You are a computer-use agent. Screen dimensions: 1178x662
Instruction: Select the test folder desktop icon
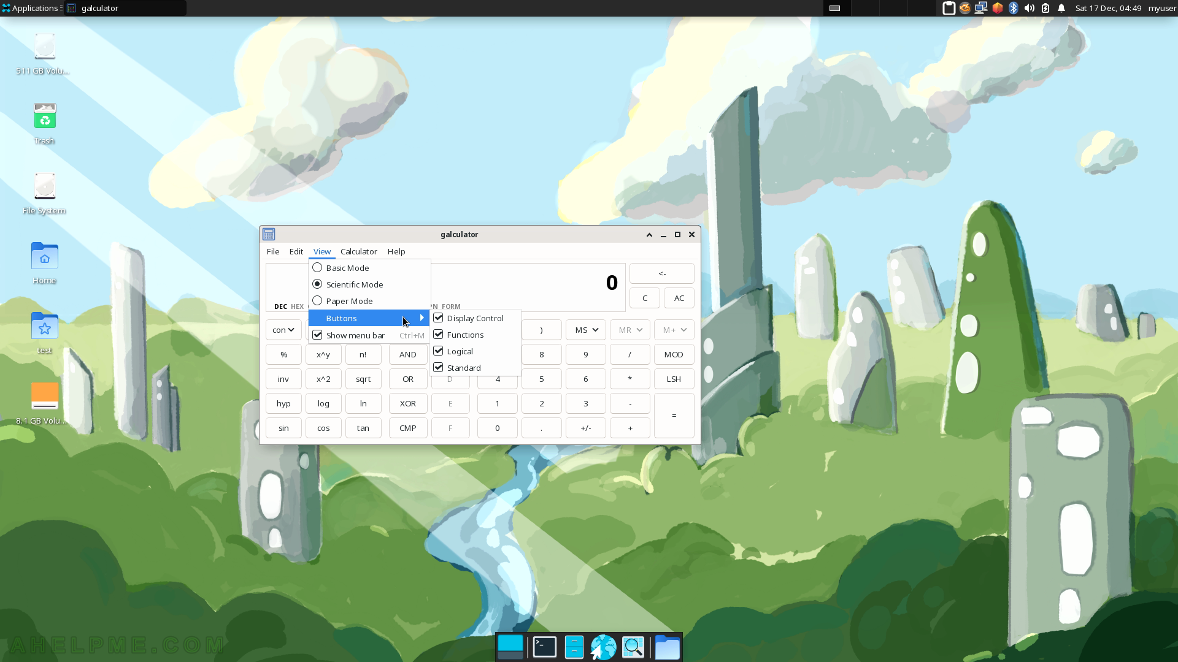coord(44,333)
